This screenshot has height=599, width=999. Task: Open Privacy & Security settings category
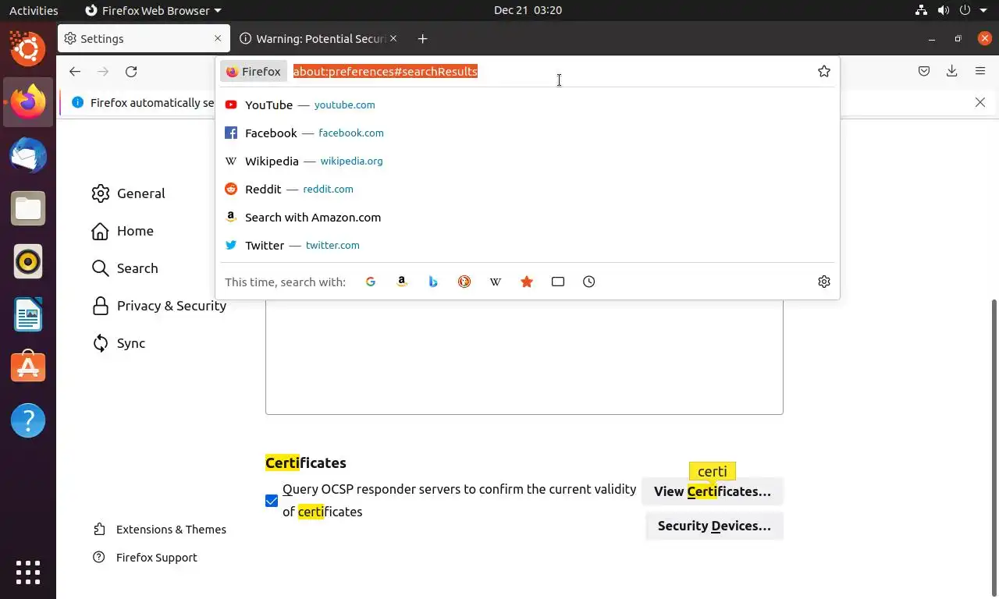click(x=159, y=306)
